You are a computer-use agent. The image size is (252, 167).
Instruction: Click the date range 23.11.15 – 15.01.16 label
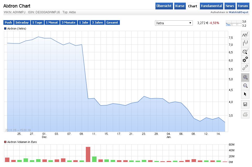point(18,130)
